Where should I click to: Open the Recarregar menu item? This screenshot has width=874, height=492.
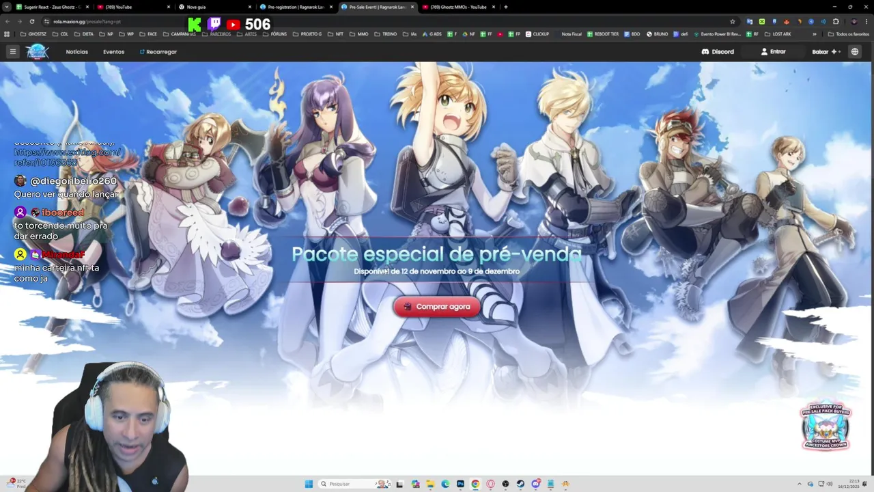(x=158, y=52)
